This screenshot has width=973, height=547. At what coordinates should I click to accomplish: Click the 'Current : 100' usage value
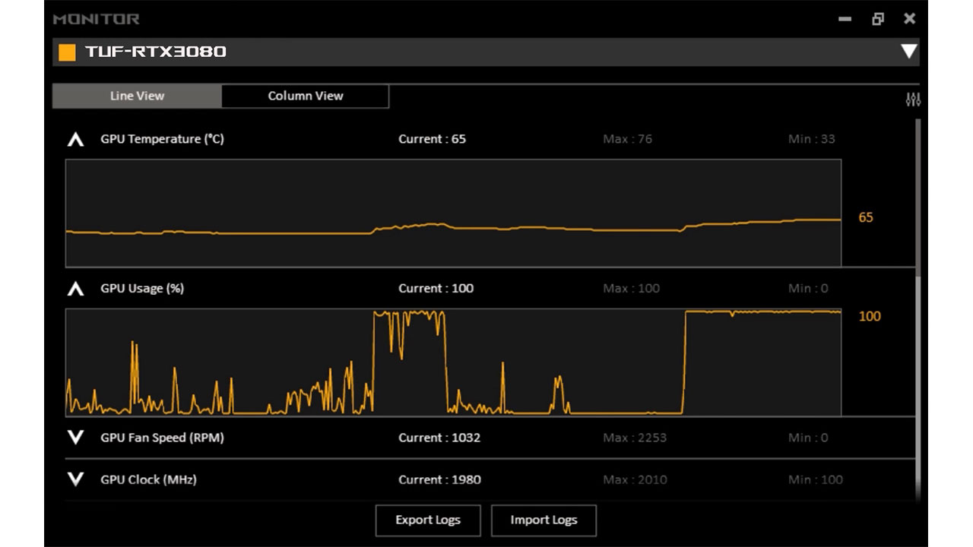click(436, 289)
